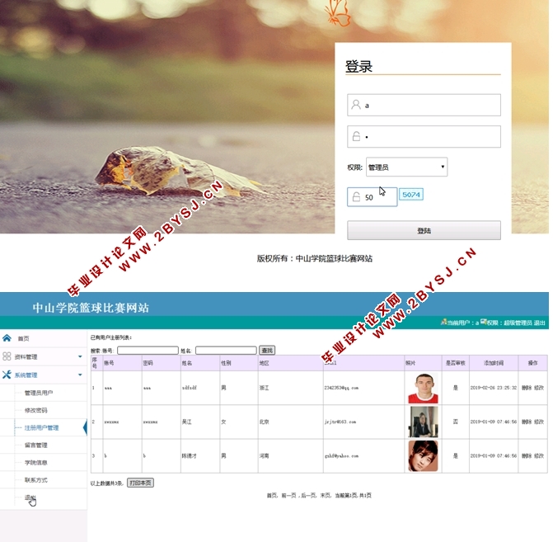Screen dimensions: 553x542
Task: Click the 末页 pagination link
Action: pos(326,496)
